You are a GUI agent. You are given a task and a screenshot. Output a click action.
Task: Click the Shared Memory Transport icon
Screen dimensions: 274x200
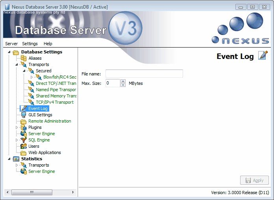pos(31,96)
